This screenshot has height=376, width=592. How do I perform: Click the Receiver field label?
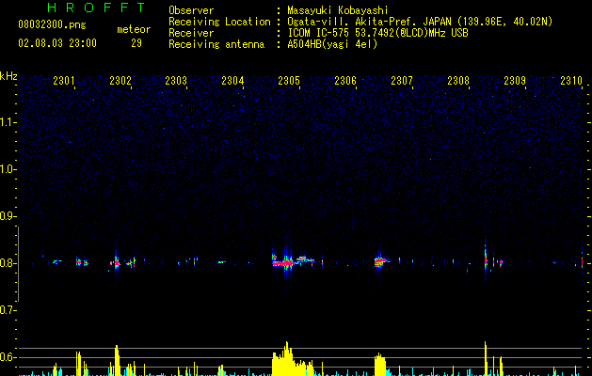191,33
